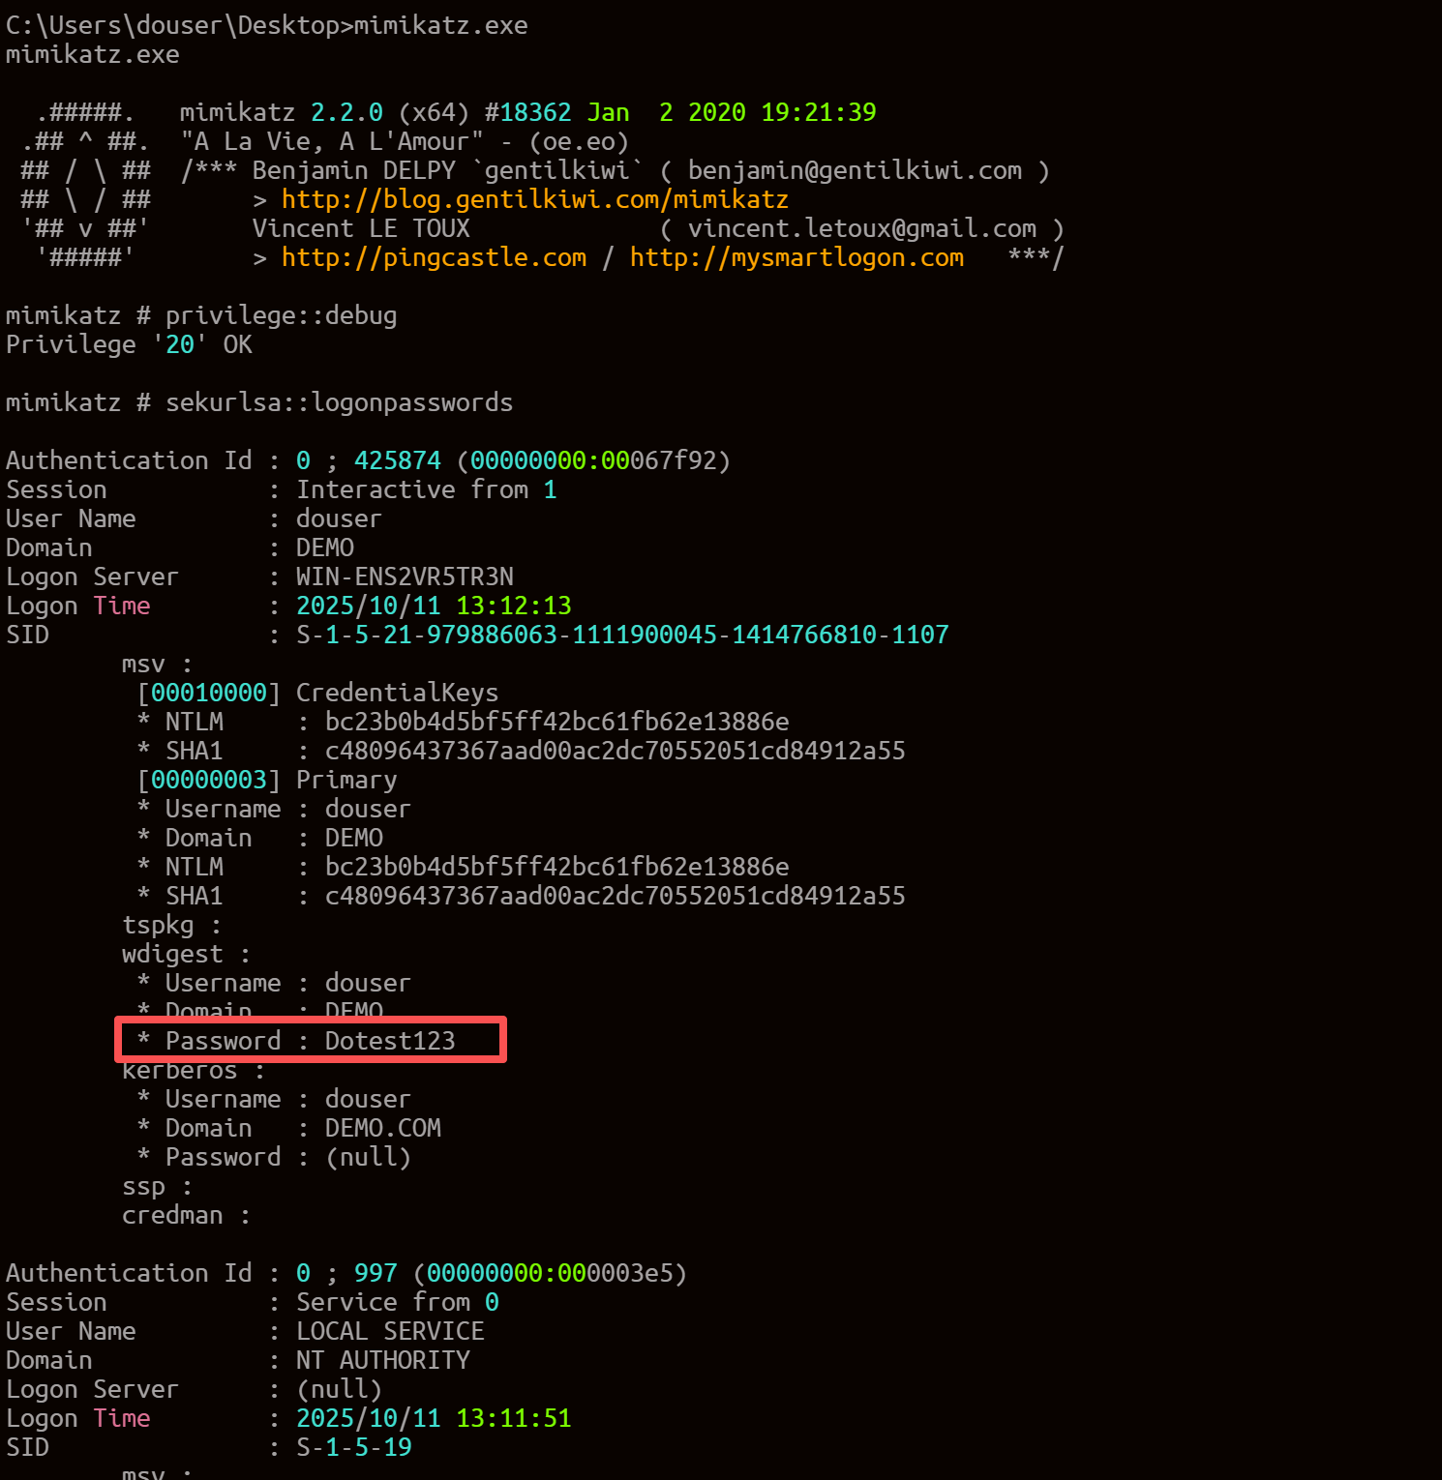Select the kerberos domain DEMO.COM
The width and height of the screenshot is (1442, 1480).
(x=383, y=1129)
